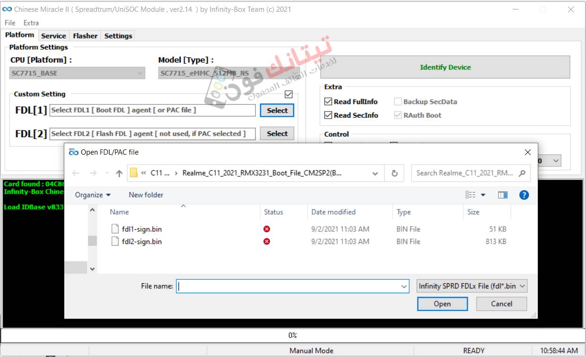Click Select button for FDL[1]
The image size is (586, 357).
tap(277, 110)
